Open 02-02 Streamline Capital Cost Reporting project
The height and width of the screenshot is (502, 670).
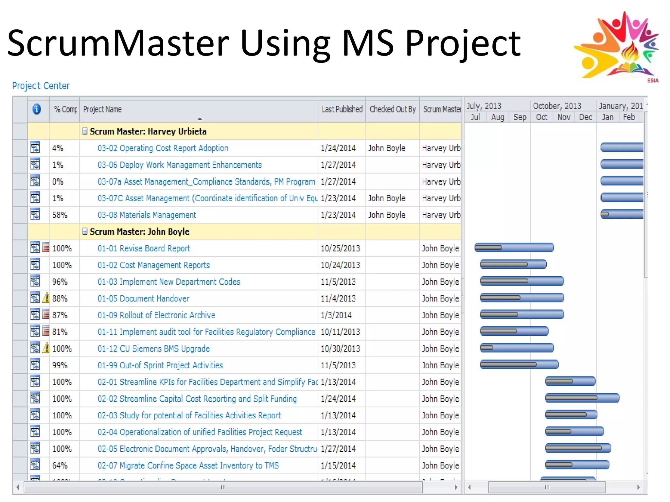point(197,399)
